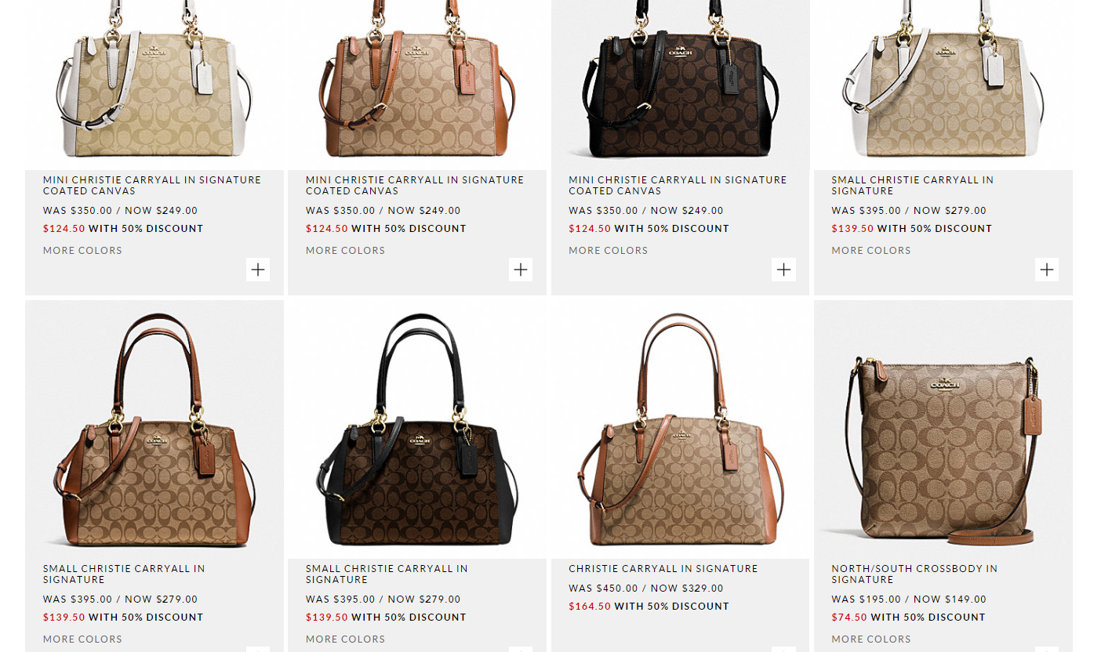Select the black Small Christie Carryall image

click(417, 429)
